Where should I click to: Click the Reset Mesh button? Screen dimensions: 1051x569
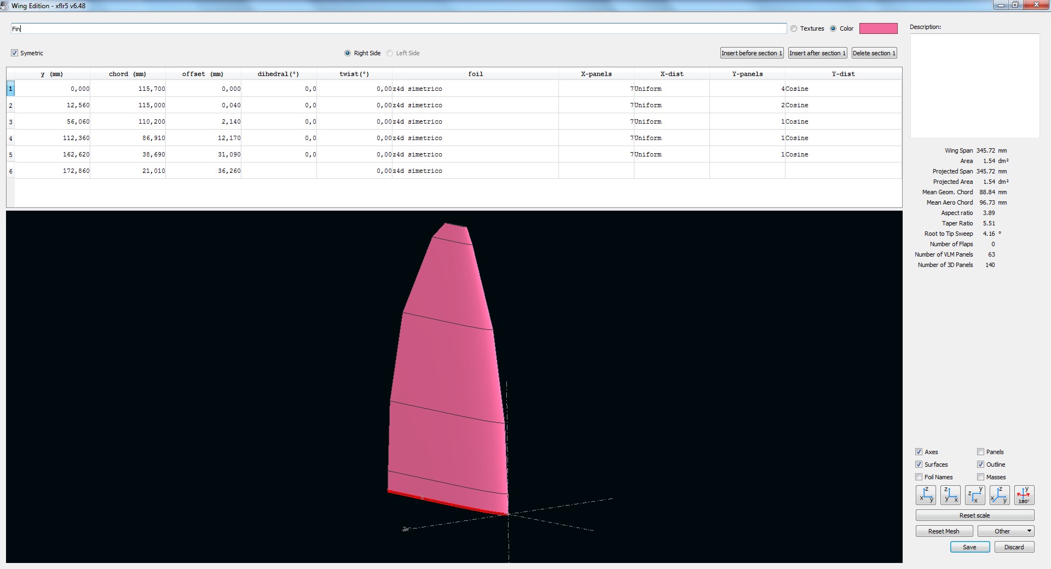click(944, 531)
